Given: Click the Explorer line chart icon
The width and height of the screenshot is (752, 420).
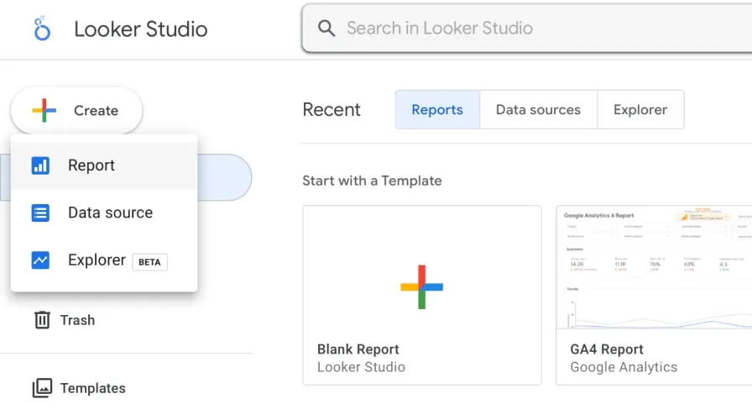Looking at the screenshot, I should coord(40,260).
